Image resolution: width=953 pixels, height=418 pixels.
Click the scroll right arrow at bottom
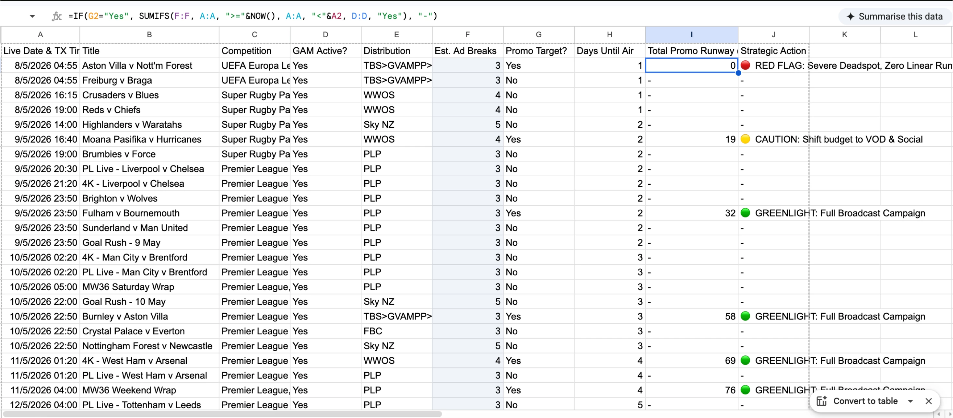click(949, 414)
